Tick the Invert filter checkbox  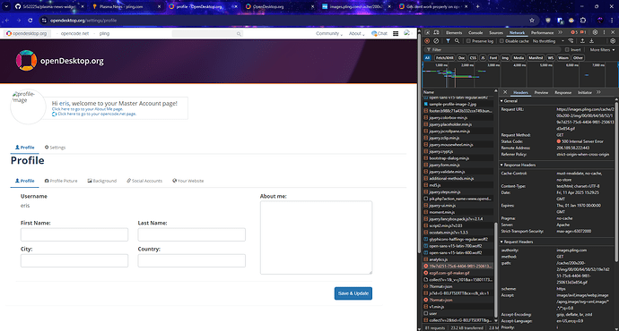point(567,49)
